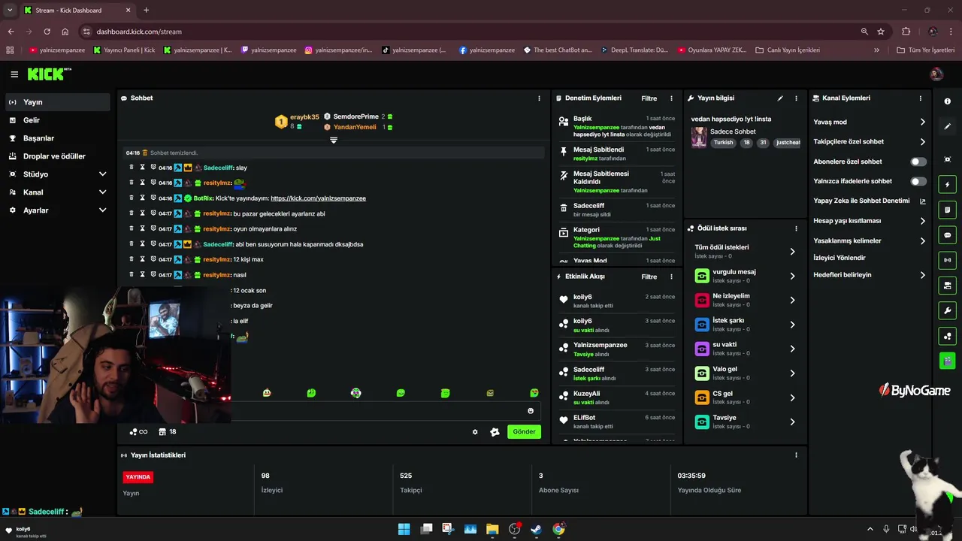962x541 pixels.
Task: Open Filtre in Etkinlik Akışı panel
Action: (x=649, y=277)
